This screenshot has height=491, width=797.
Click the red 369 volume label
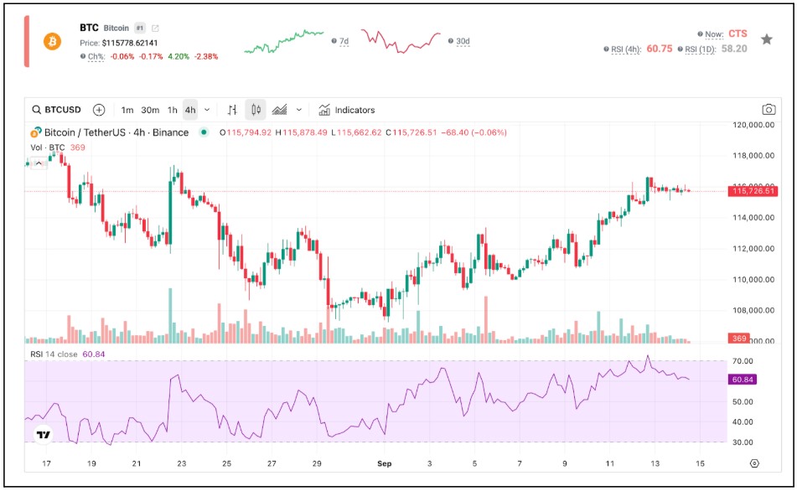739,338
